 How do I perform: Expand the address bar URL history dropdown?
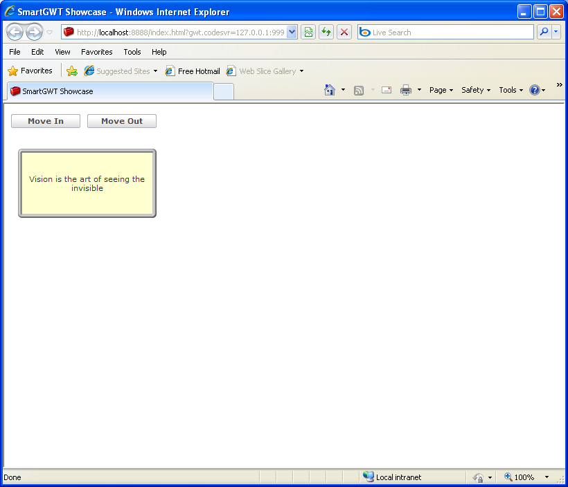(x=292, y=33)
